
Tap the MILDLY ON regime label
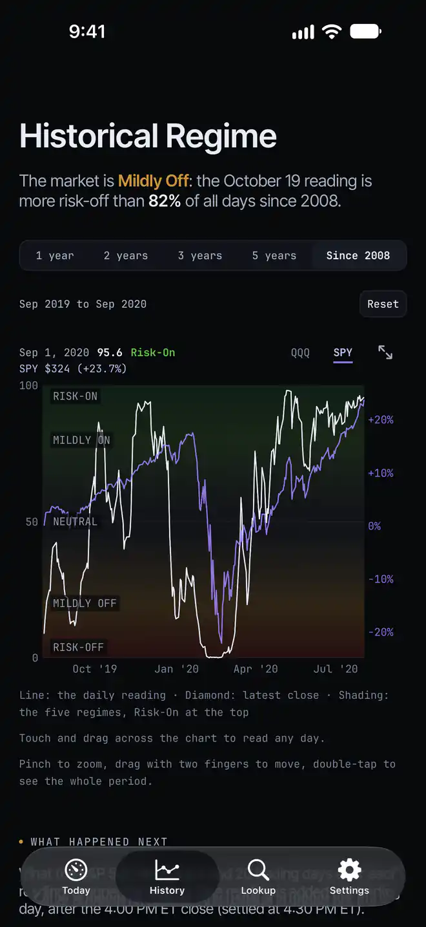click(82, 440)
